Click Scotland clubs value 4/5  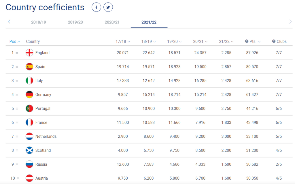[279, 150]
